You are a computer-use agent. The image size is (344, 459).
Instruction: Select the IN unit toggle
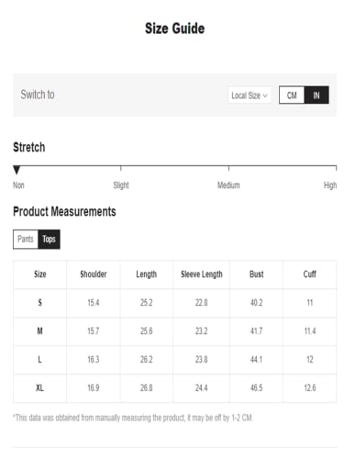(316, 95)
